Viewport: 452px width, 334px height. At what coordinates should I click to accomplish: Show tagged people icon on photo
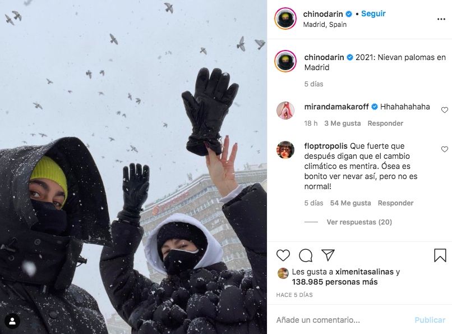click(x=12, y=321)
